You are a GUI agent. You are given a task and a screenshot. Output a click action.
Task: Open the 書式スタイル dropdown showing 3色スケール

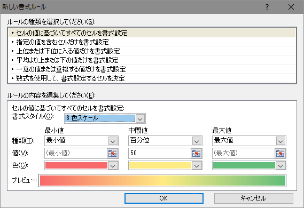tap(140, 118)
